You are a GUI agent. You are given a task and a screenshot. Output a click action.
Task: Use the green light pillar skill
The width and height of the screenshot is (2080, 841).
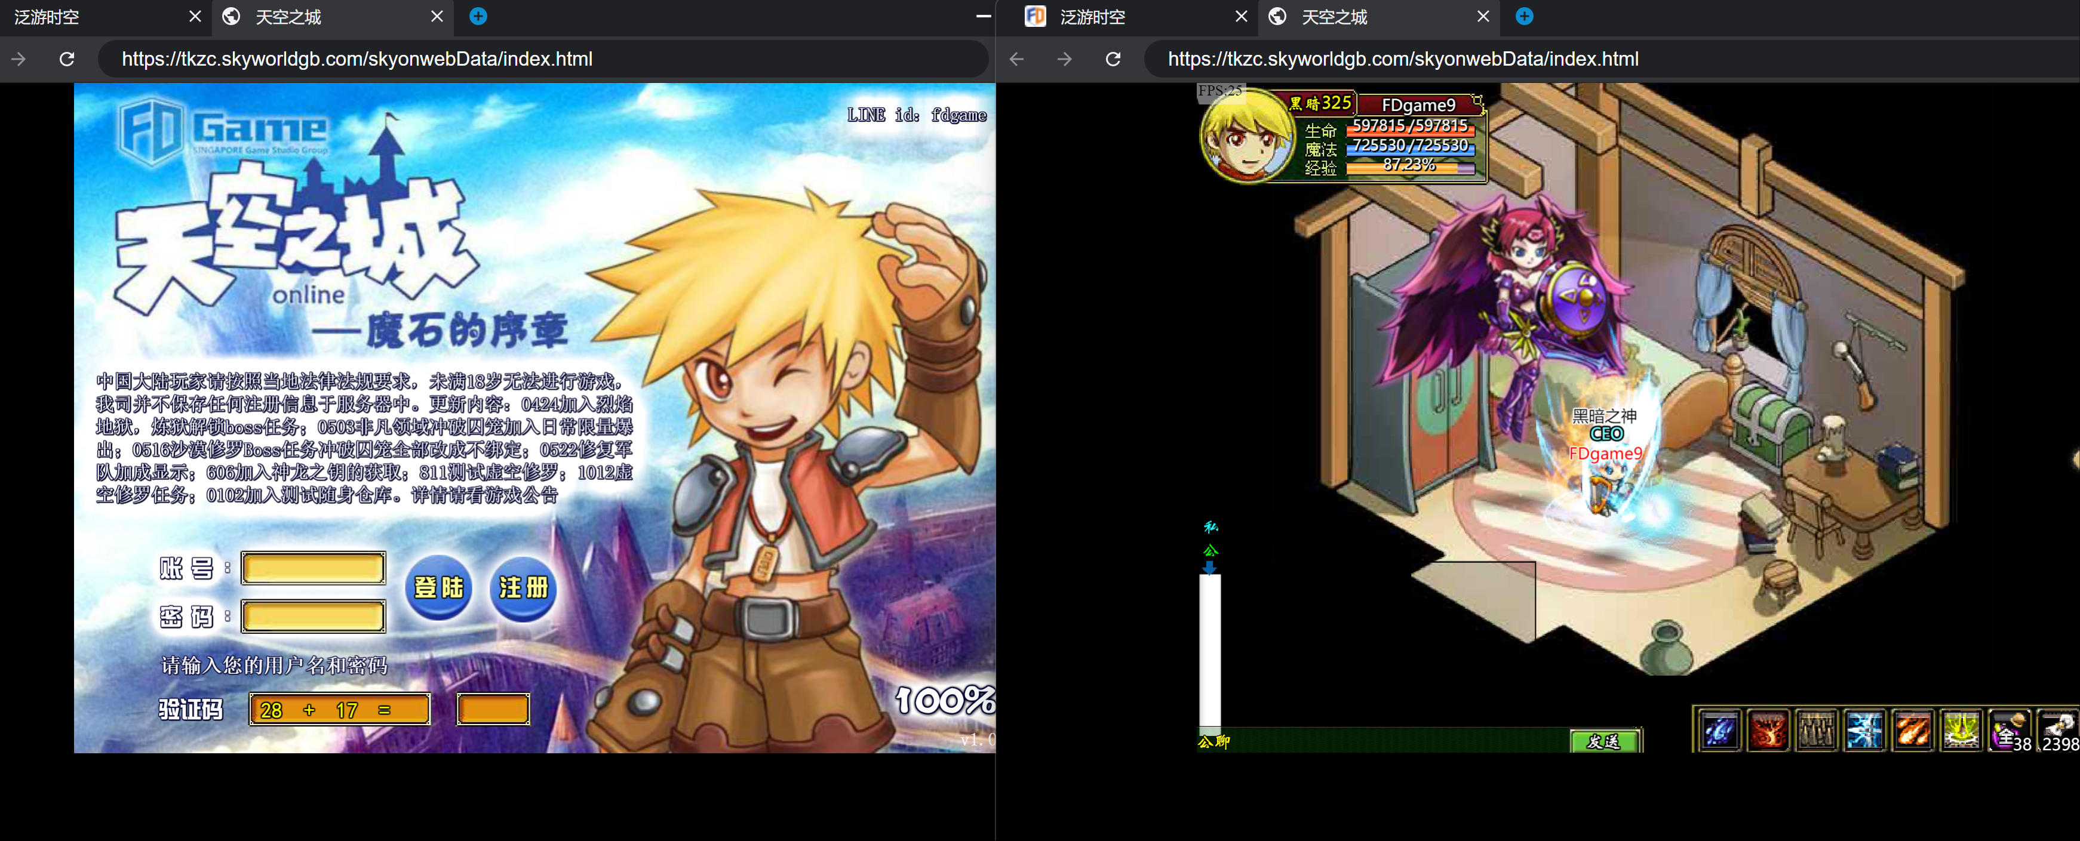tap(1961, 731)
